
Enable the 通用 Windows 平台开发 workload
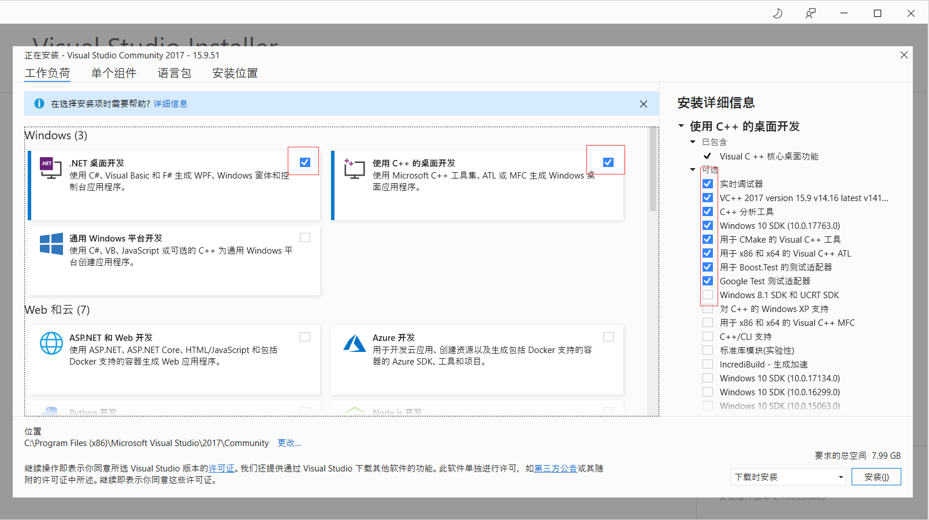pos(305,237)
